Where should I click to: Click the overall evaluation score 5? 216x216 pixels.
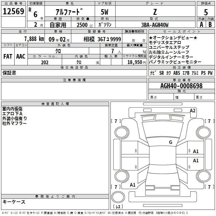pyautogui.click(x=206, y=12)
